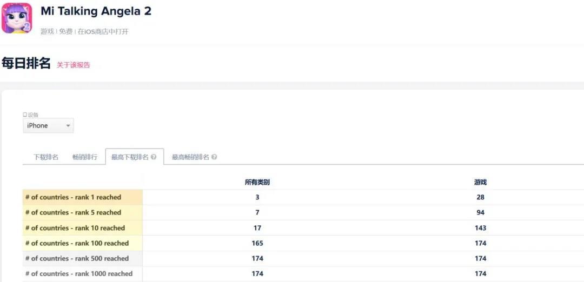Click value 94 in rank 5 row
Viewport: 584px width, 282px height.
(x=481, y=212)
